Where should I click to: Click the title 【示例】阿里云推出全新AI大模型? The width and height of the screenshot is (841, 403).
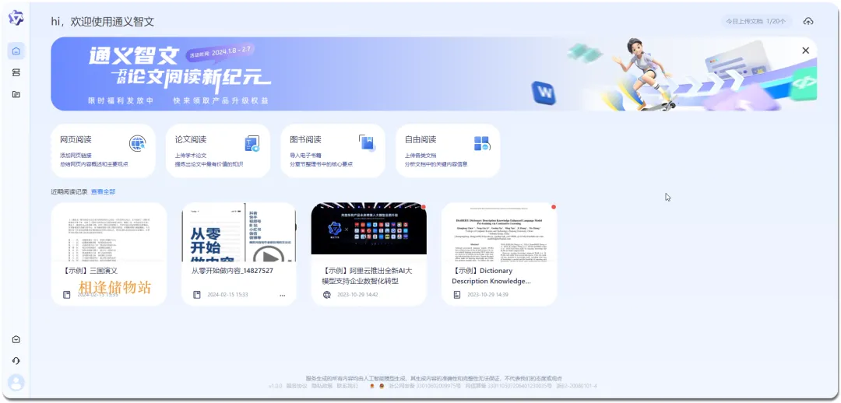click(368, 275)
